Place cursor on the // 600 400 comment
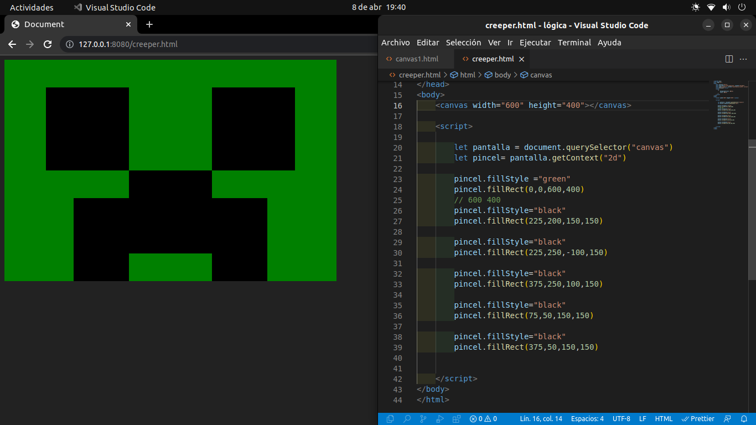 (x=477, y=200)
